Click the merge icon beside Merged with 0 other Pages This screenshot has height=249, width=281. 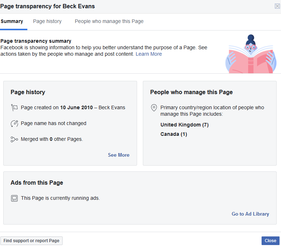(14, 139)
